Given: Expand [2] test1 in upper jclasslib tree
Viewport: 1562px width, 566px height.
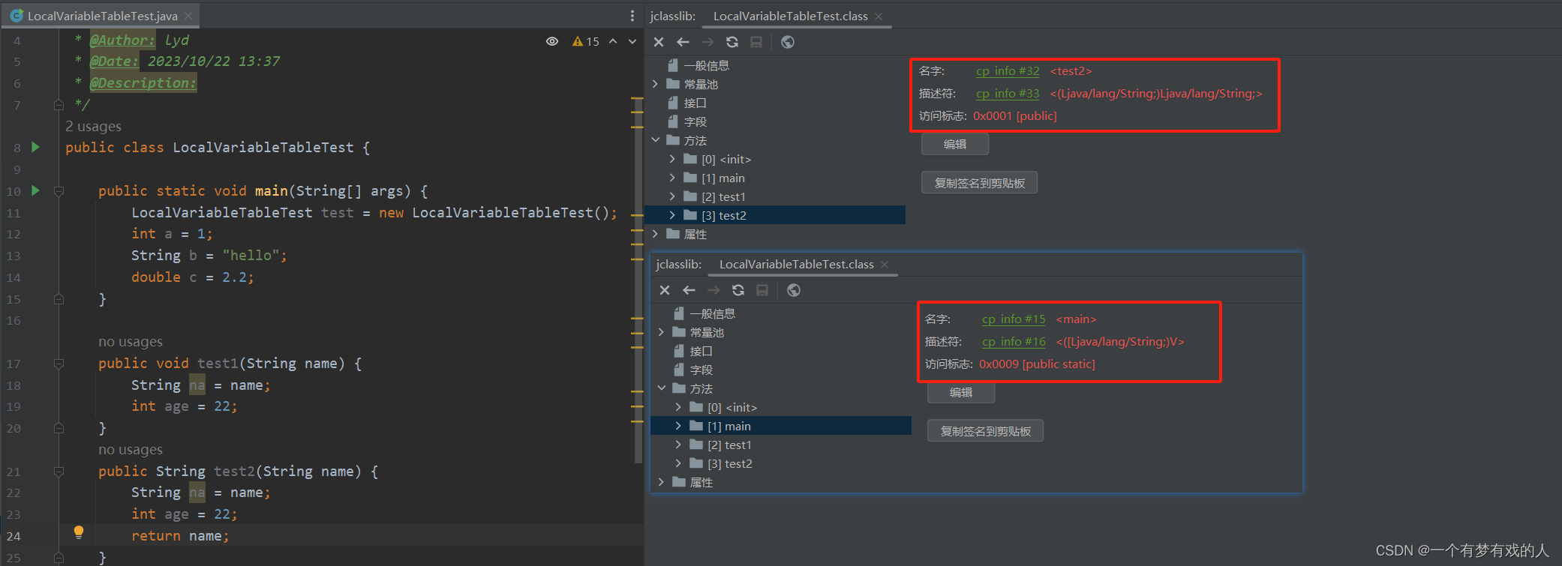Looking at the screenshot, I should click(672, 196).
